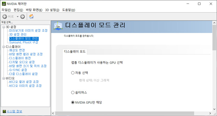This screenshot has width=217, height=116.
Task: Open 미리보기로 이미지 설정 조정 link
Action: click(x=29, y=30)
